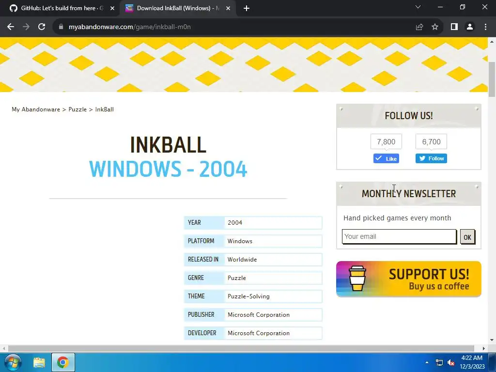The height and width of the screenshot is (372, 496).
Task: Click the Worldwide release value
Action: pos(242,260)
